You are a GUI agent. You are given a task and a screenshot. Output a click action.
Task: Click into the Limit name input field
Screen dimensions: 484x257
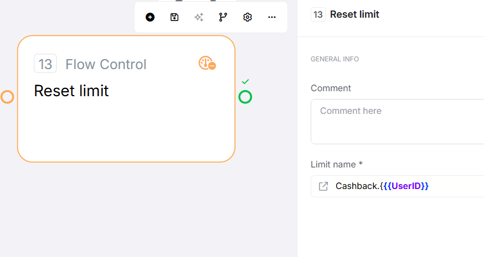click(x=454, y=186)
